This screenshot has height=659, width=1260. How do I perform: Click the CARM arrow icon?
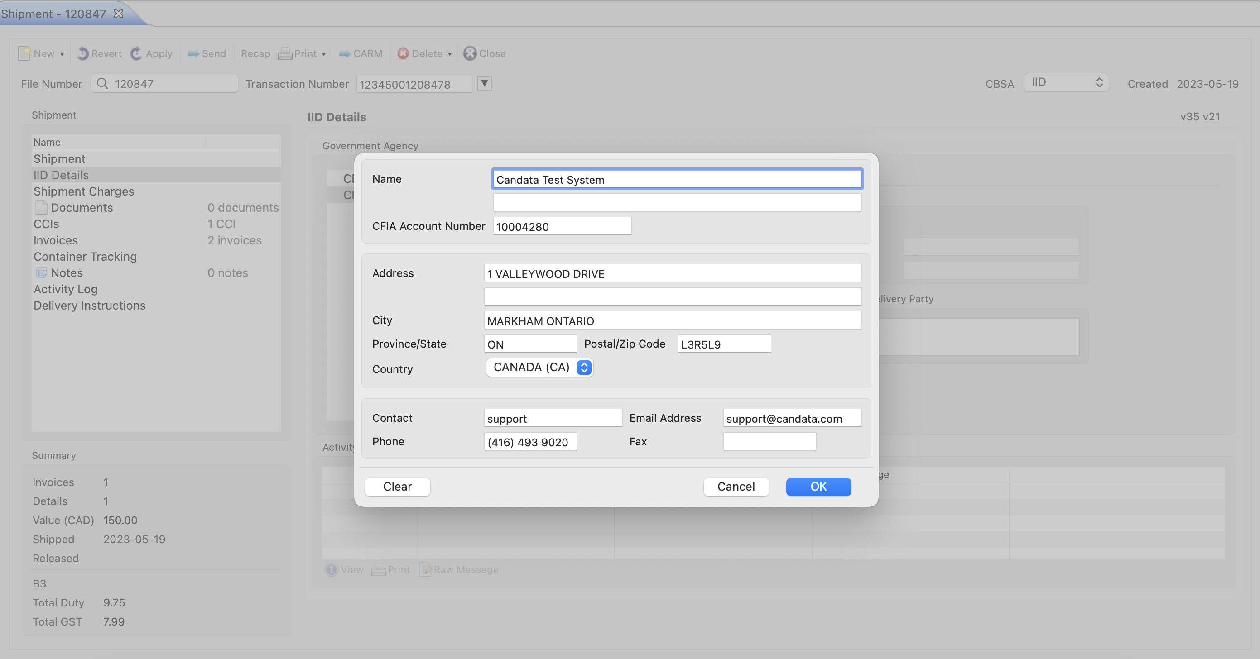(x=345, y=54)
